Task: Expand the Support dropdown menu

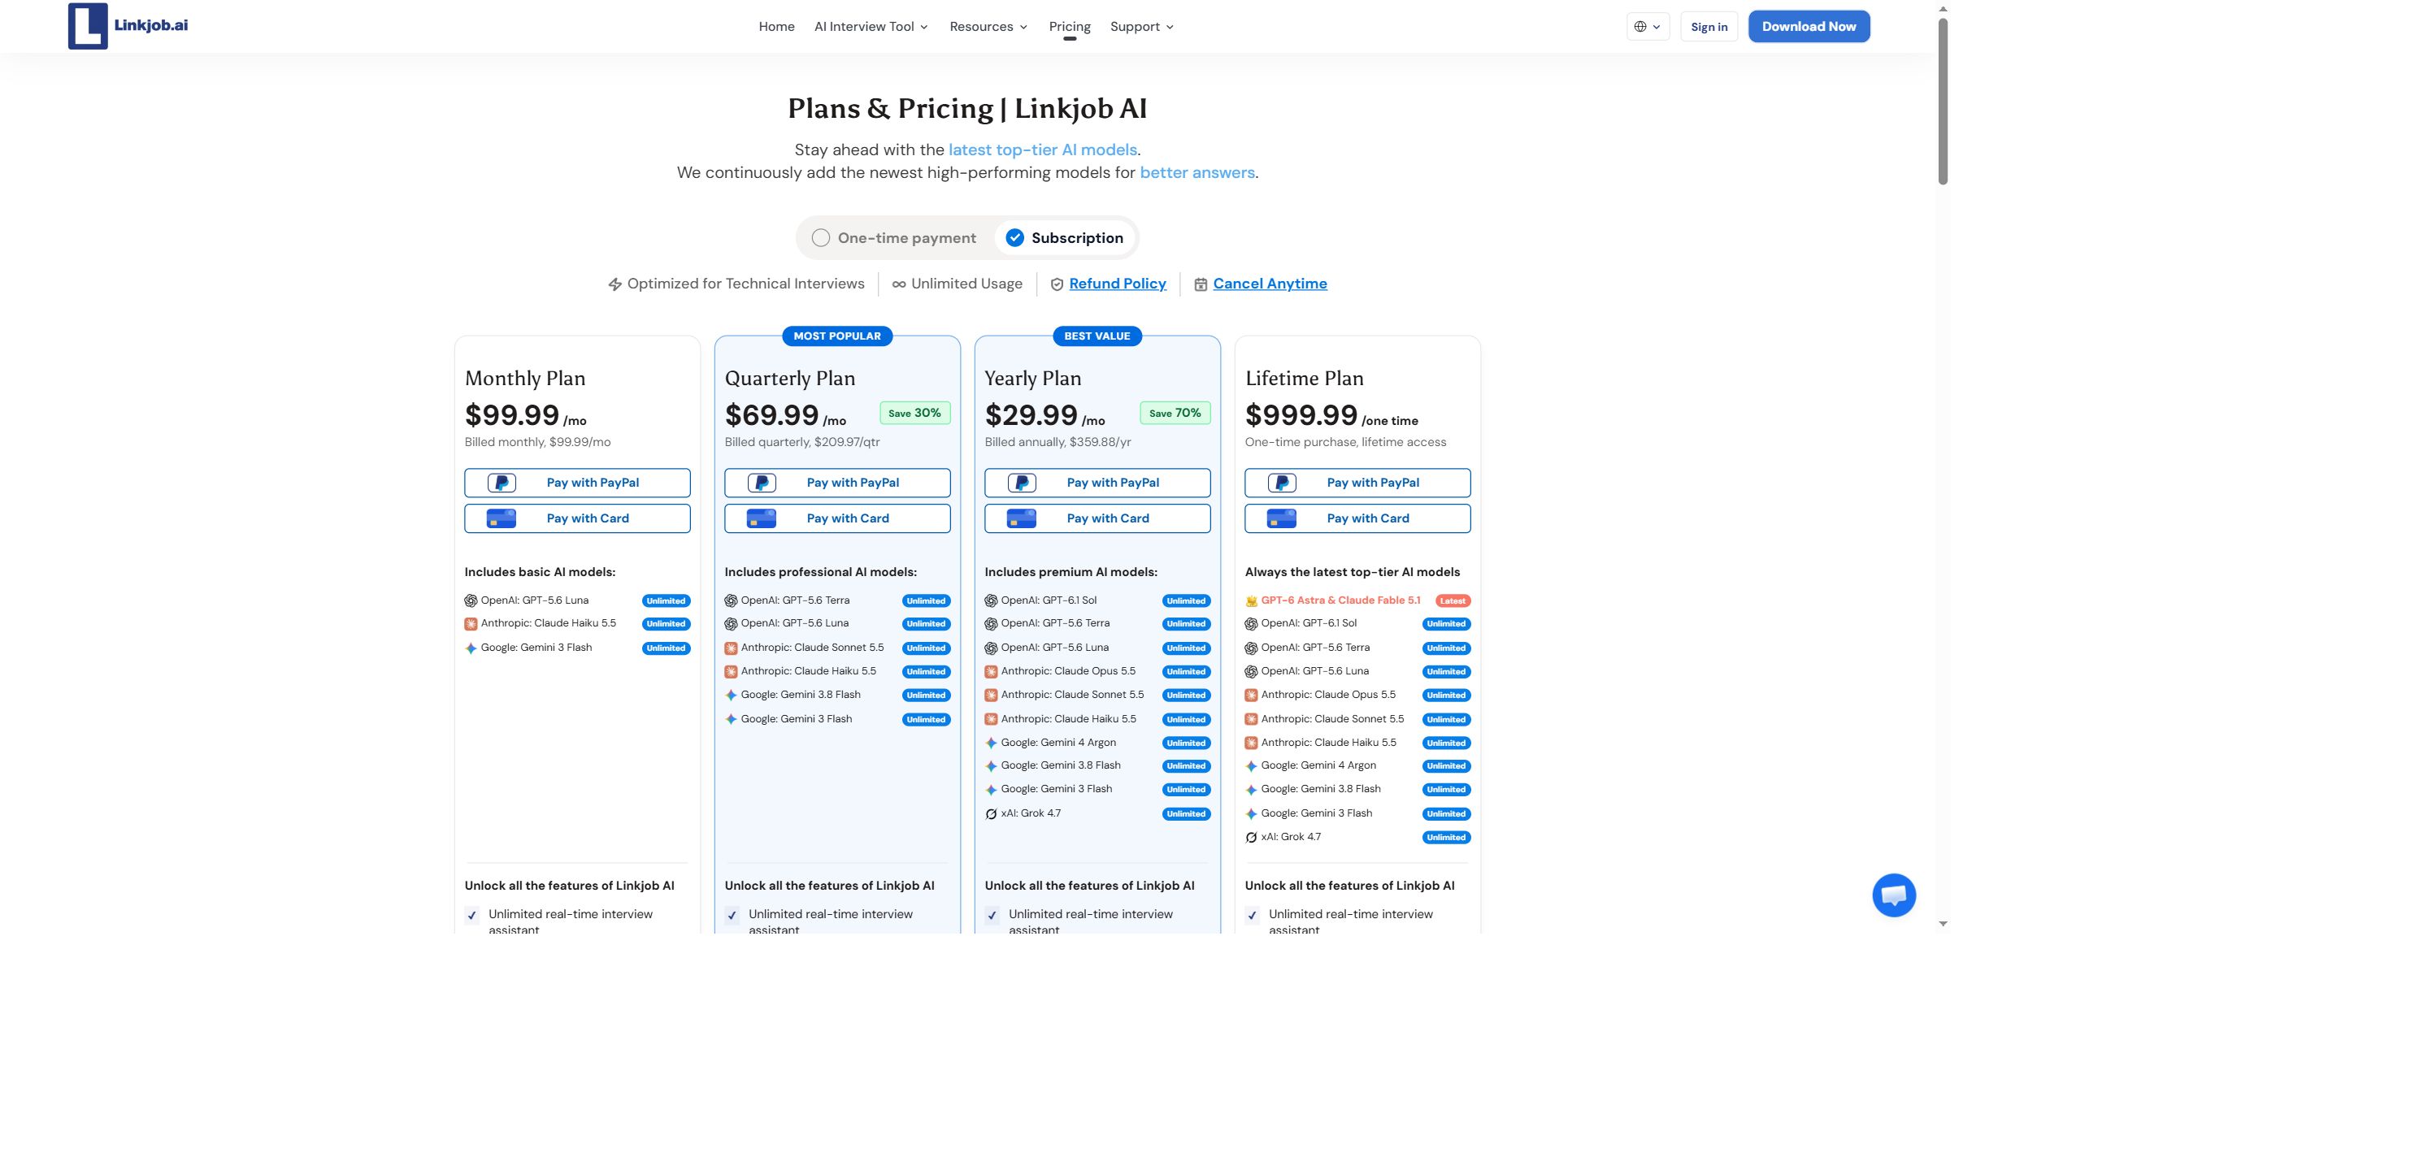Action: (x=1142, y=26)
